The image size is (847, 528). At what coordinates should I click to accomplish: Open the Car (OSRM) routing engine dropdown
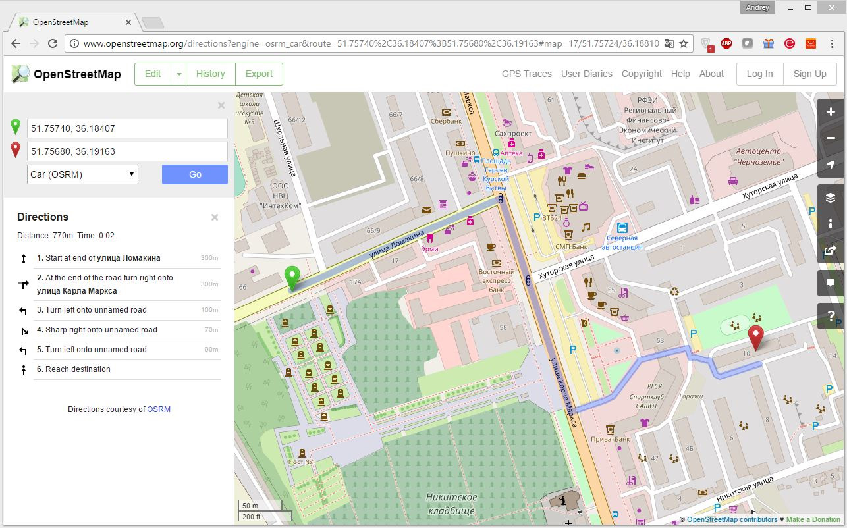point(82,174)
